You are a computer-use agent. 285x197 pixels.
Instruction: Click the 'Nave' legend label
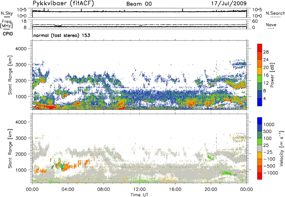tap(271, 25)
